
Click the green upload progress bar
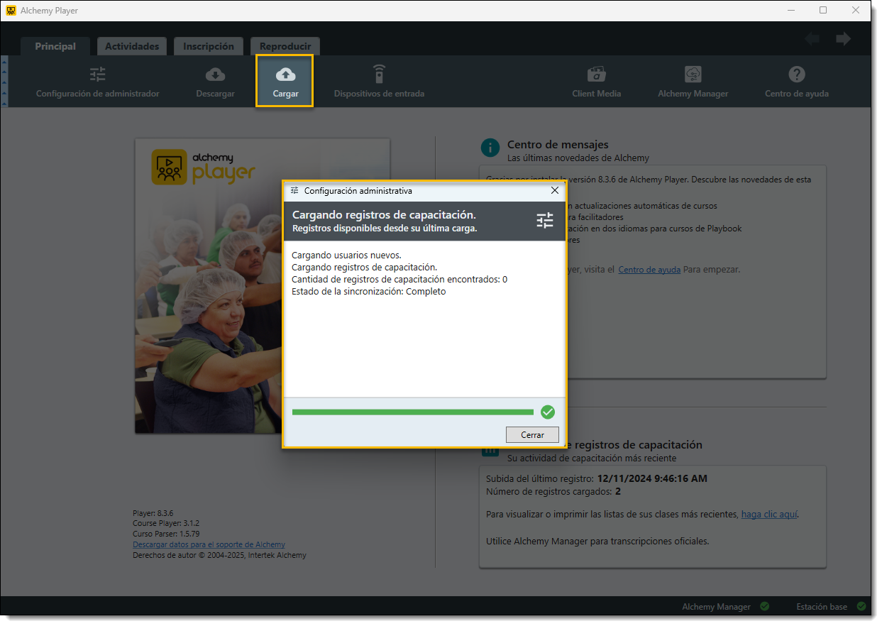click(412, 412)
